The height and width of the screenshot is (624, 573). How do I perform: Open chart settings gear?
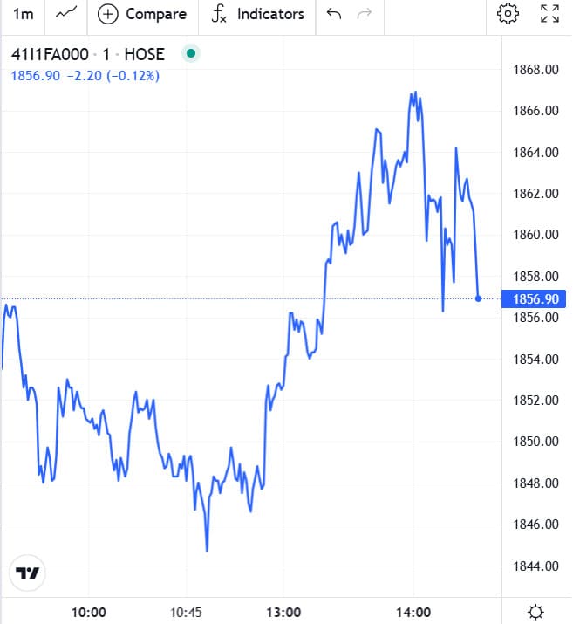coord(508,14)
